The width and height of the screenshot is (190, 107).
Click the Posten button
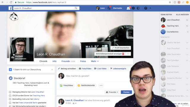pos(126,92)
